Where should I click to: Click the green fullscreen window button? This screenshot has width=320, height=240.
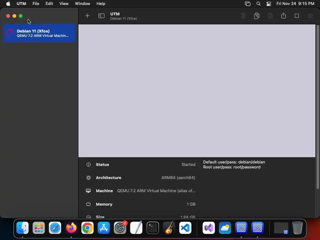[x=21, y=16]
